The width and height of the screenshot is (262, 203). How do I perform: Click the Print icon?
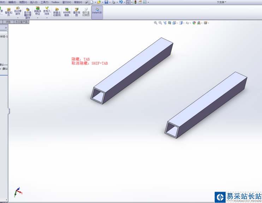pyautogui.click(x=113, y=2)
